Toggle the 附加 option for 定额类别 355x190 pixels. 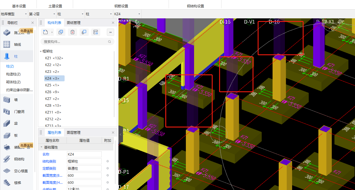108,168
